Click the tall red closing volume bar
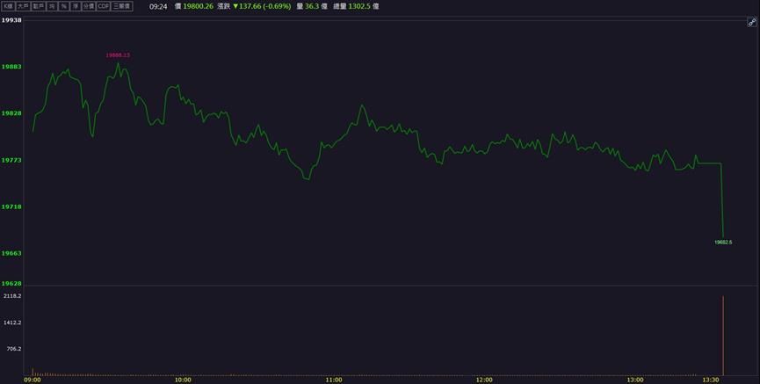Image resolution: width=760 pixels, height=384 pixels. click(x=723, y=336)
